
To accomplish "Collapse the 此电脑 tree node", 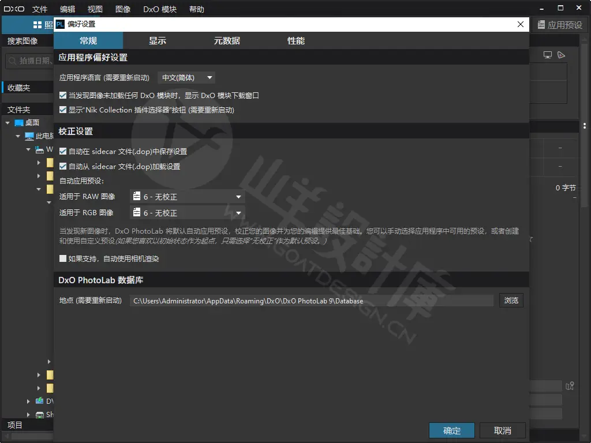I will [x=18, y=136].
